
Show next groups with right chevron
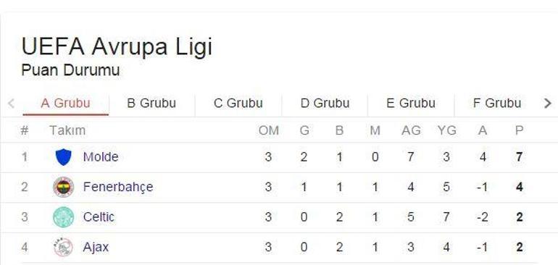tap(547, 104)
